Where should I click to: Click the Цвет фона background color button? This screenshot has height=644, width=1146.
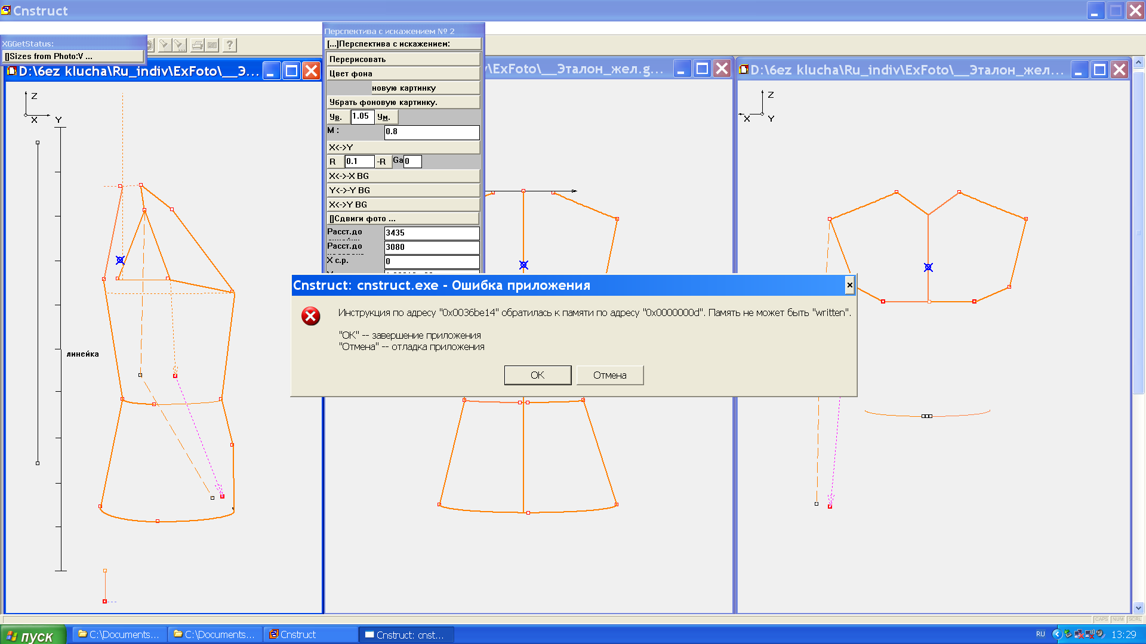point(403,73)
